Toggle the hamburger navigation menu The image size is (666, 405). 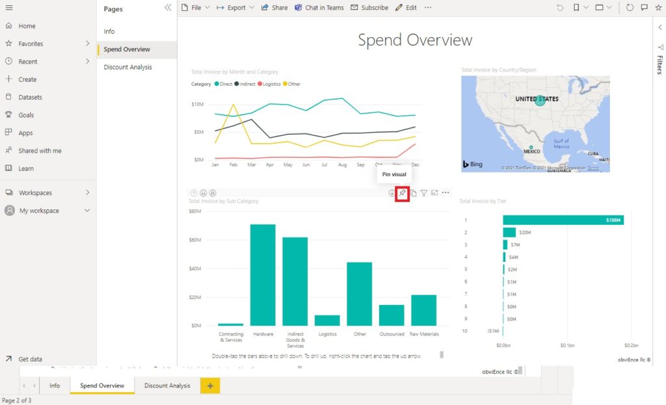9,8
